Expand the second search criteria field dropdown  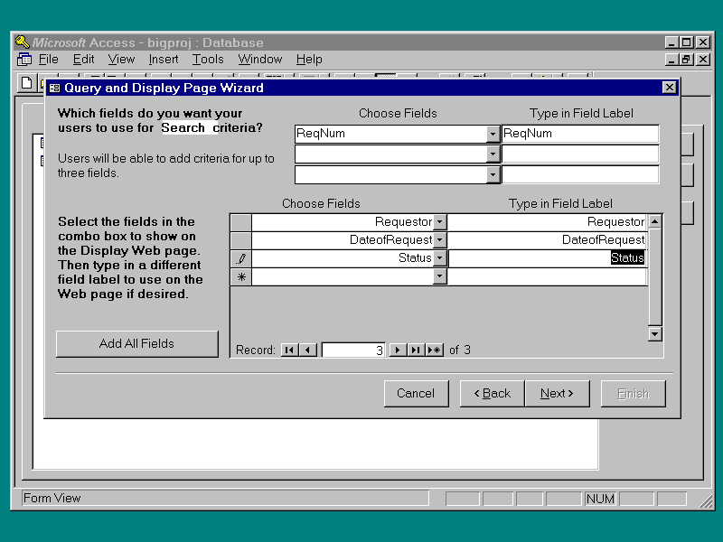point(493,154)
